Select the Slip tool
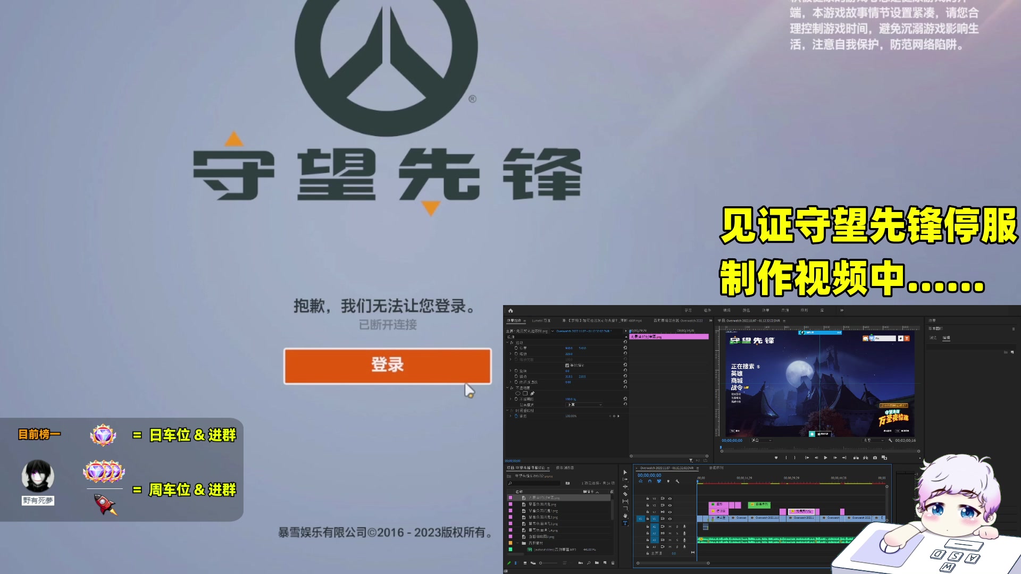The width and height of the screenshot is (1021, 574). pyautogui.click(x=625, y=501)
